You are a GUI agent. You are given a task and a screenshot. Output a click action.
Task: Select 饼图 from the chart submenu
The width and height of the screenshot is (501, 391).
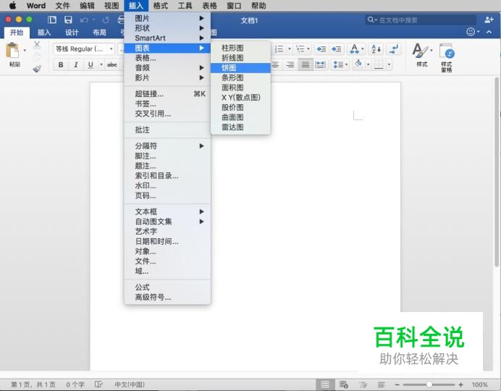tap(240, 68)
